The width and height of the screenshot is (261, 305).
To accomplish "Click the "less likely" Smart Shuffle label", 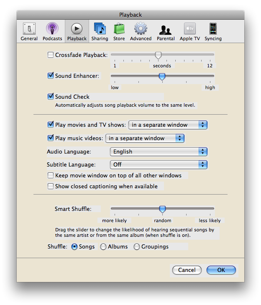I will [x=210, y=220].
